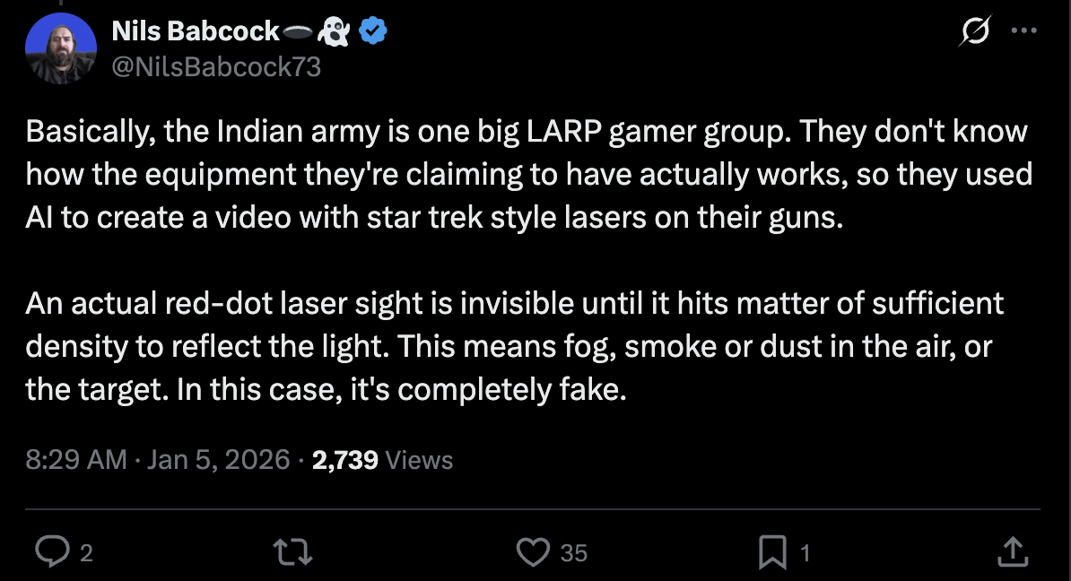Open Grok explain icon for this post

tap(974, 32)
